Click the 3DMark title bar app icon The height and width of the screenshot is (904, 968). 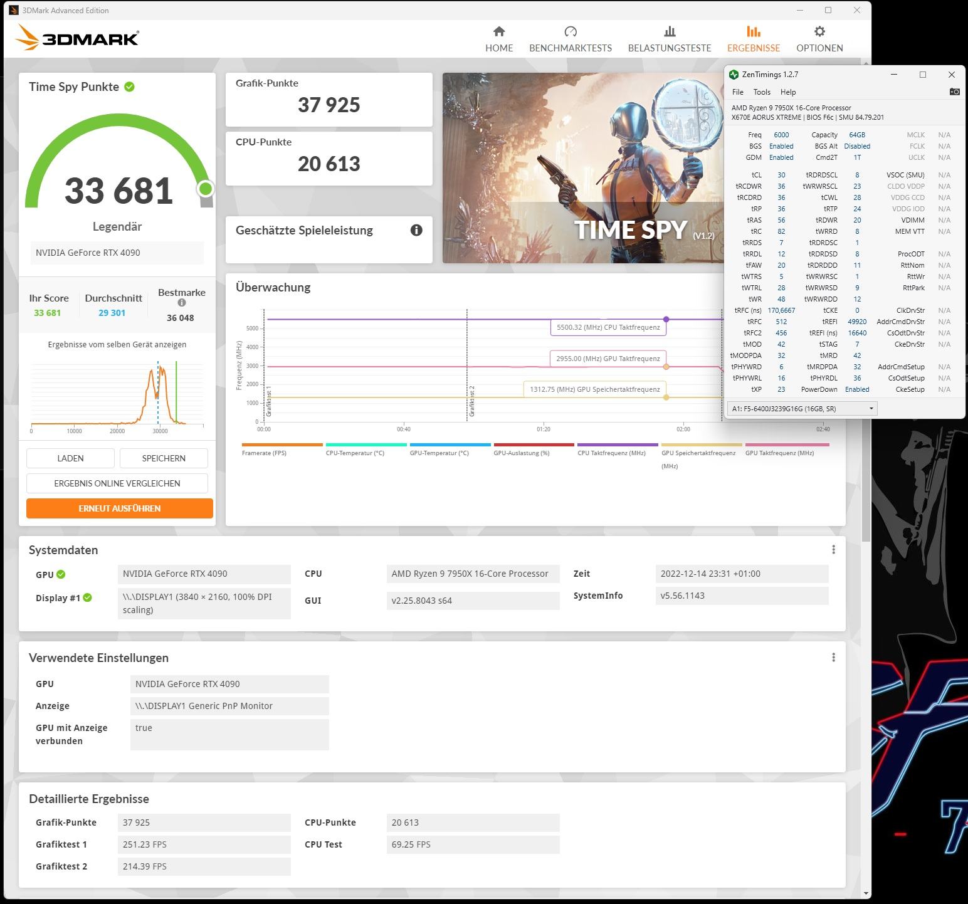click(13, 10)
